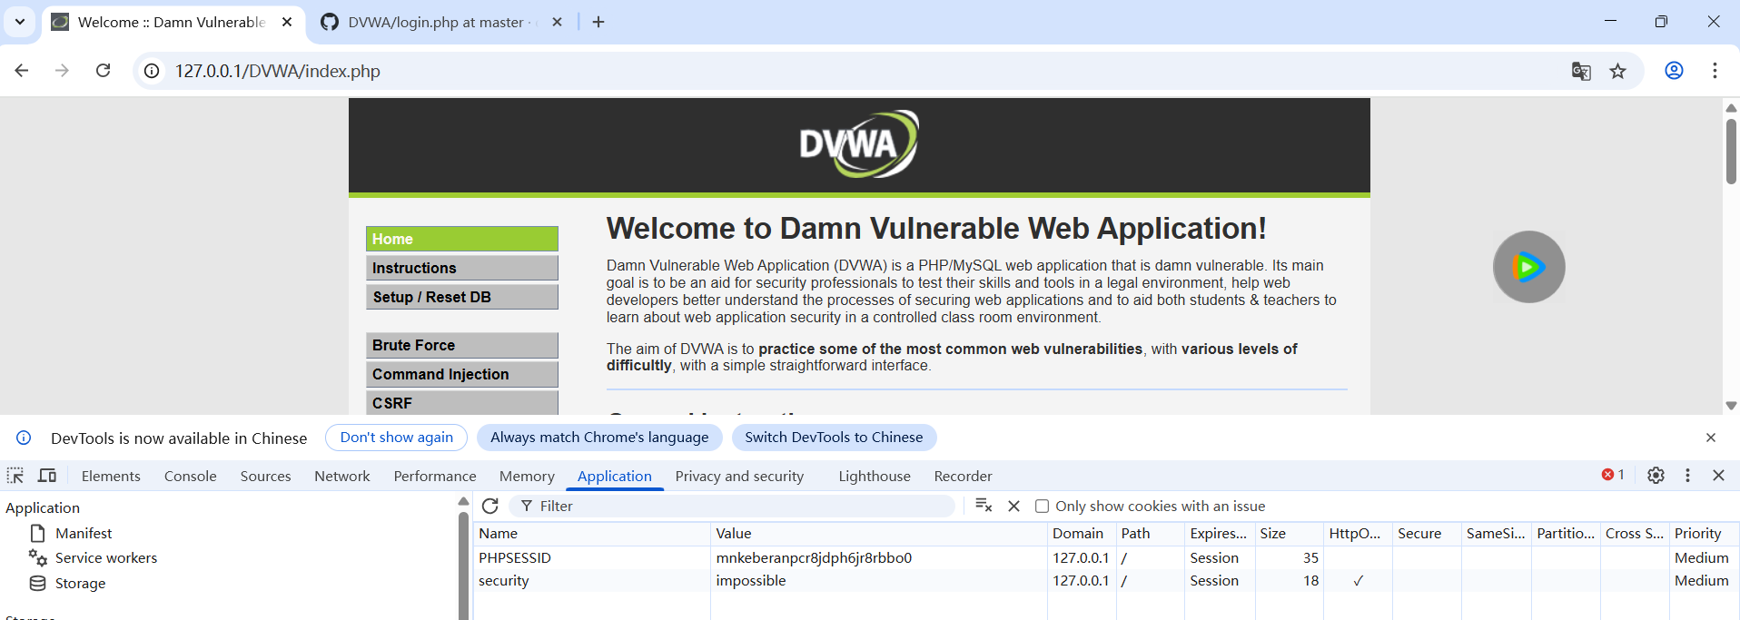Delete selected cookie X icon
Viewport: 1740px width, 620px height.
pos(1014,506)
